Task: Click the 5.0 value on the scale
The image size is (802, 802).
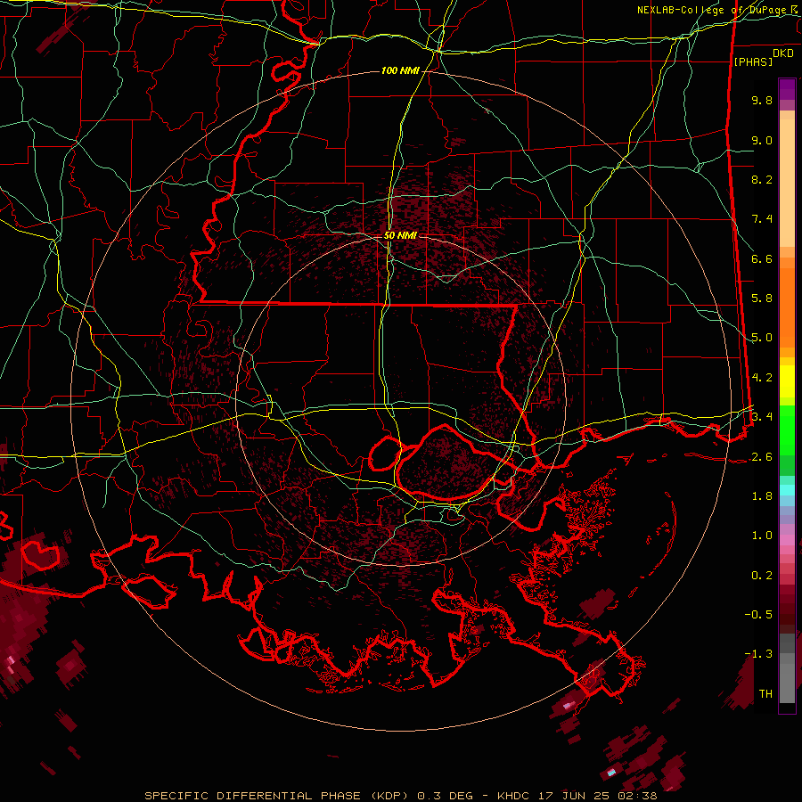Action: (762, 338)
